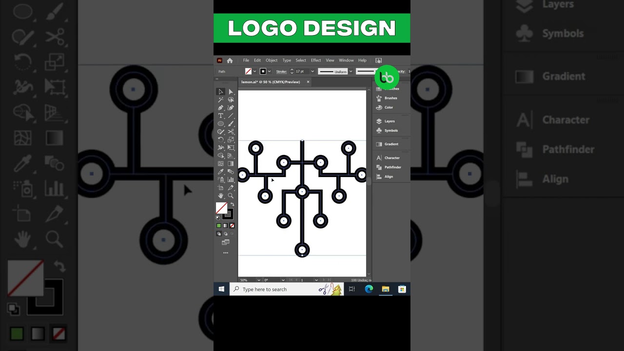The width and height of the screenshot is (624, 351).
Task: Select the Blend tool
Action: click(x=231, y=172)
